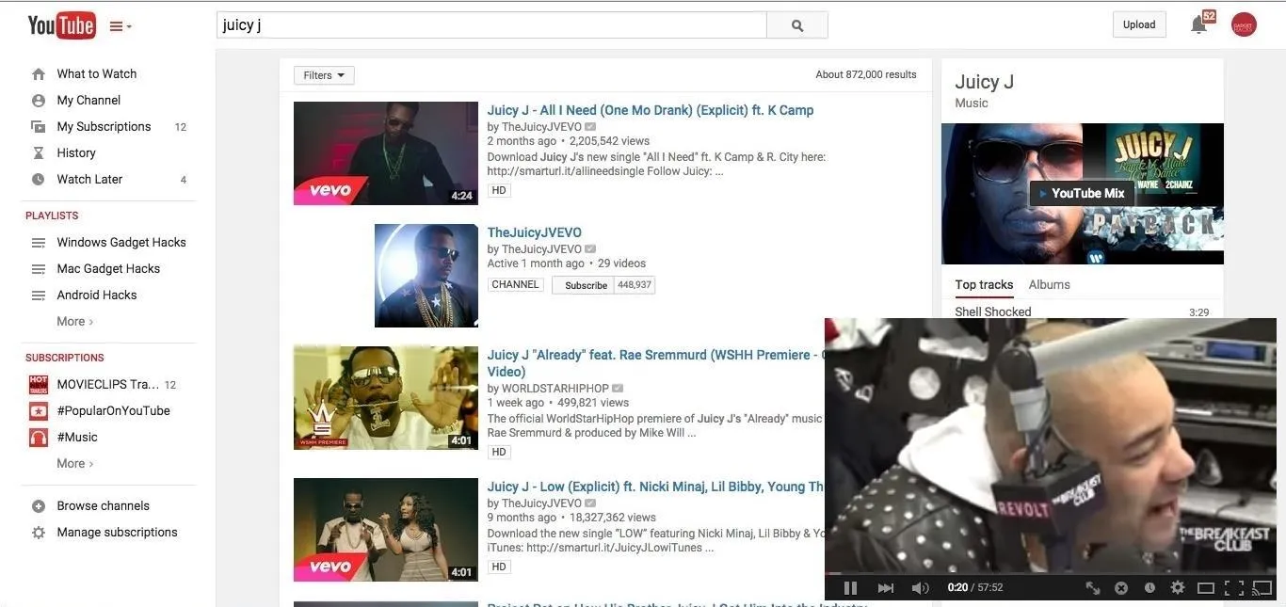The height and width of the screenshot is (607, 1286).
Task: Expand More under Playlists
Action: [74, 321]
